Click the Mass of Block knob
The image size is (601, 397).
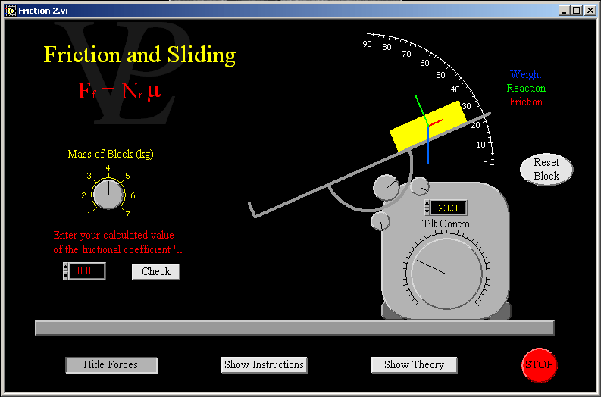[x=108, y=195]
